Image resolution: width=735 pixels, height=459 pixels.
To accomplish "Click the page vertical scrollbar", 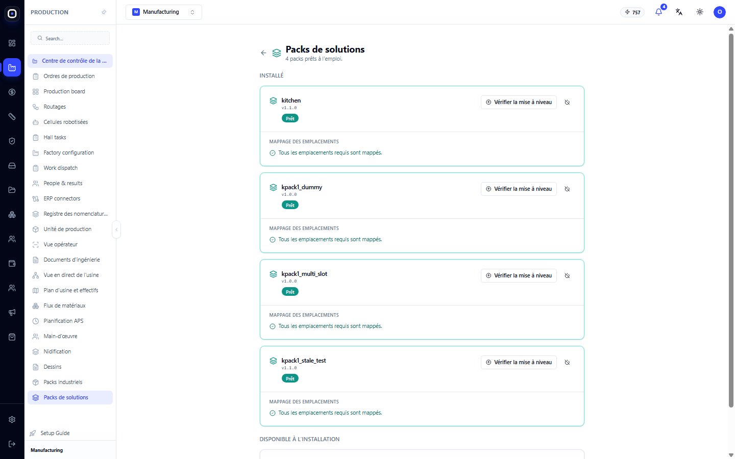I will click(731, 220).
